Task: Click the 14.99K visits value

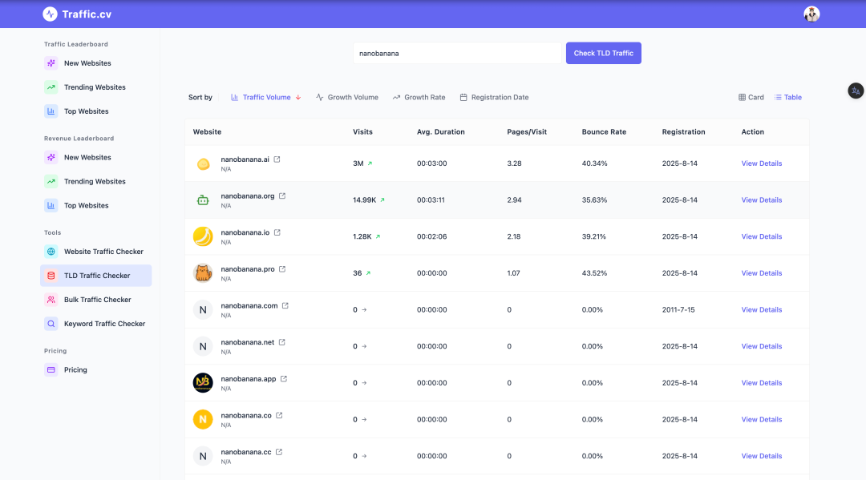Action: click(365, 200)
